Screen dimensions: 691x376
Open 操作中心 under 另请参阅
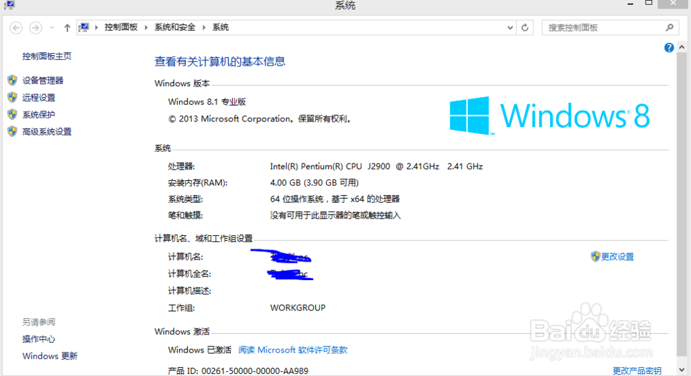coord(39,339)
